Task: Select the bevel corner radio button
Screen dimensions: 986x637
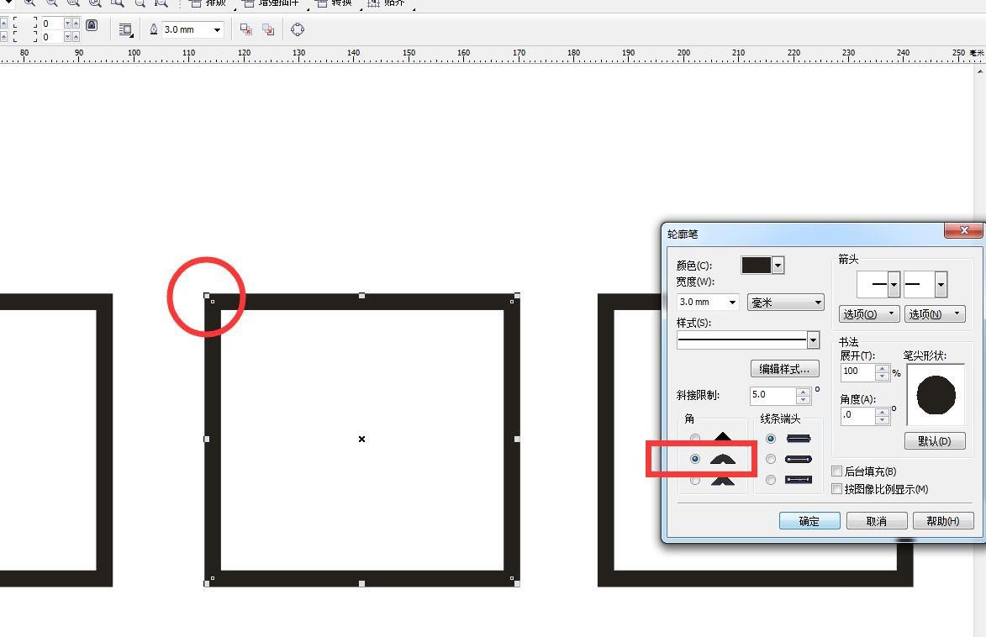Action: point(694,480)
